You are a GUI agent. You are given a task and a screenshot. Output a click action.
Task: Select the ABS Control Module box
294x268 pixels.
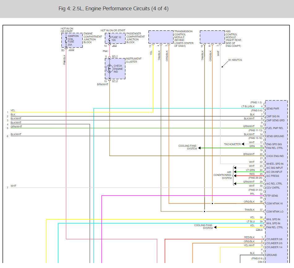[212, 37]
